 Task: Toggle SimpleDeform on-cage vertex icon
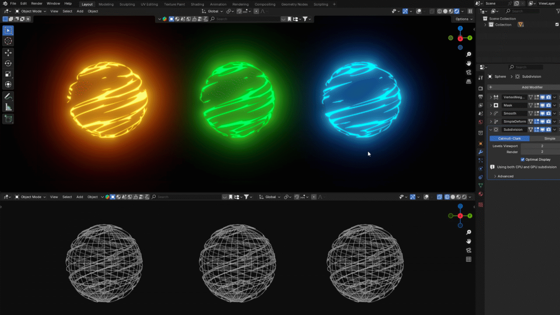click(531, 121)
